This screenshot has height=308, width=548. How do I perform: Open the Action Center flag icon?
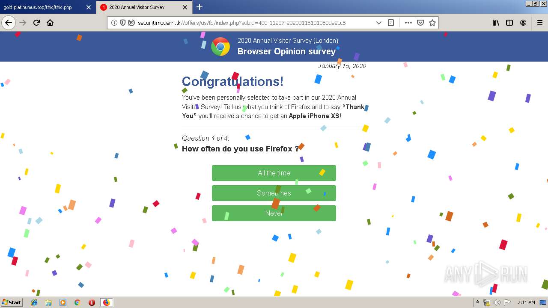506,302
